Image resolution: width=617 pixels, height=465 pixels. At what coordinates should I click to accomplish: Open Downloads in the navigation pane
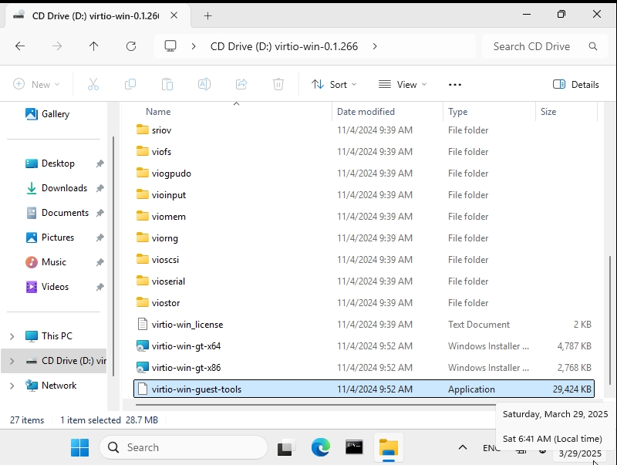click(56, 188)
